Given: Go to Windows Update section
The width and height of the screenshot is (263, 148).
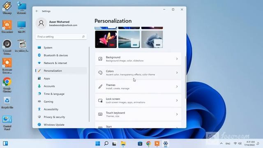Looking at the screenshot, I should click(x=61, y=125).
